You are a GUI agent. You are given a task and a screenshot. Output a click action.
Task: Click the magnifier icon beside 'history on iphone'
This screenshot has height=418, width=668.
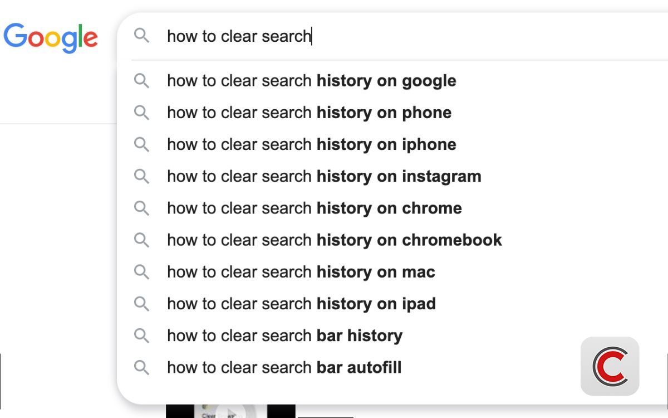coord(142,144)
